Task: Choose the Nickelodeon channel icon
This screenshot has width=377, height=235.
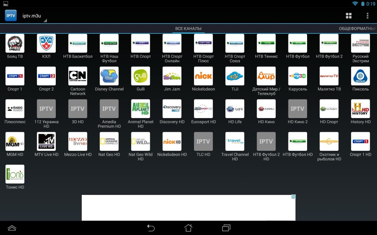Action: tap(203, 76)
